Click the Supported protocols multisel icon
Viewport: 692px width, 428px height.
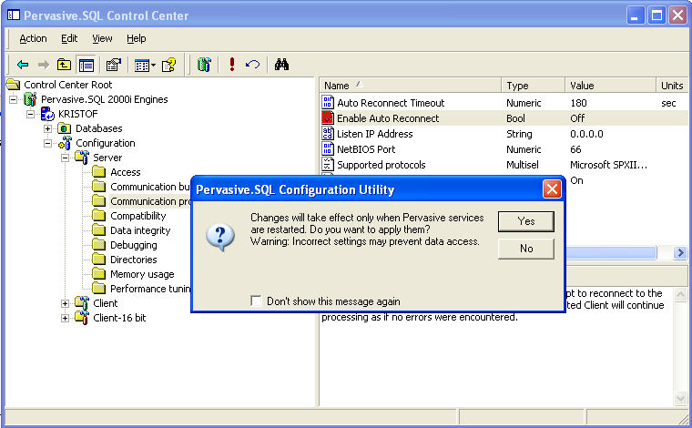[328, 164]
